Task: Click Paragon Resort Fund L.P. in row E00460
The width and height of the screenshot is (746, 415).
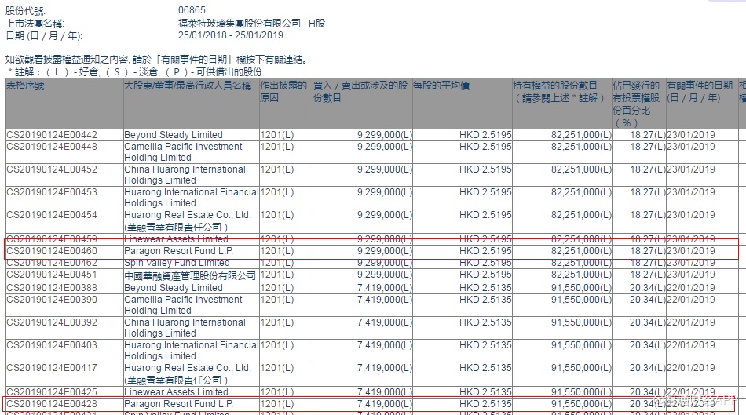Action: pyautogui.click(x=178, y=251)
